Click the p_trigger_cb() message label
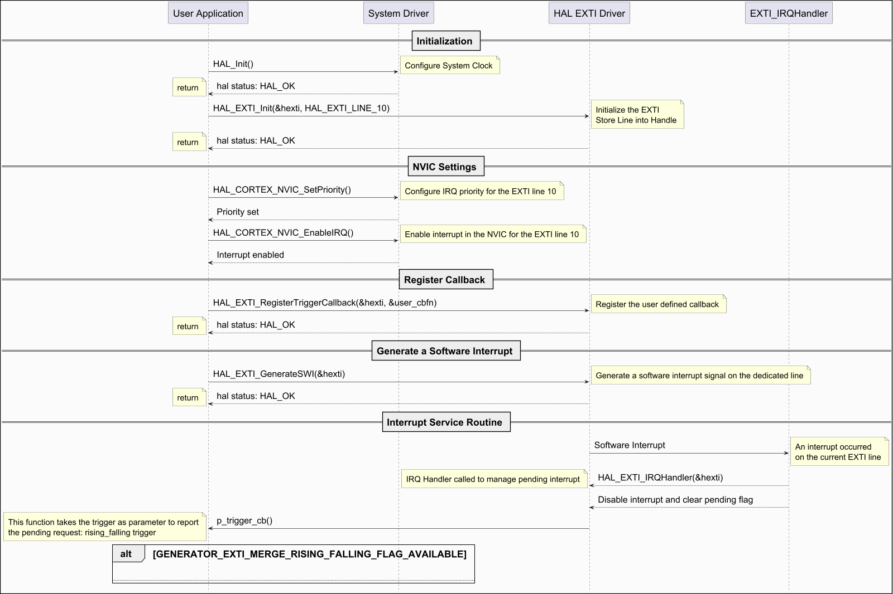This screenshot has height=594, width=893. click(x=244, y=521)
